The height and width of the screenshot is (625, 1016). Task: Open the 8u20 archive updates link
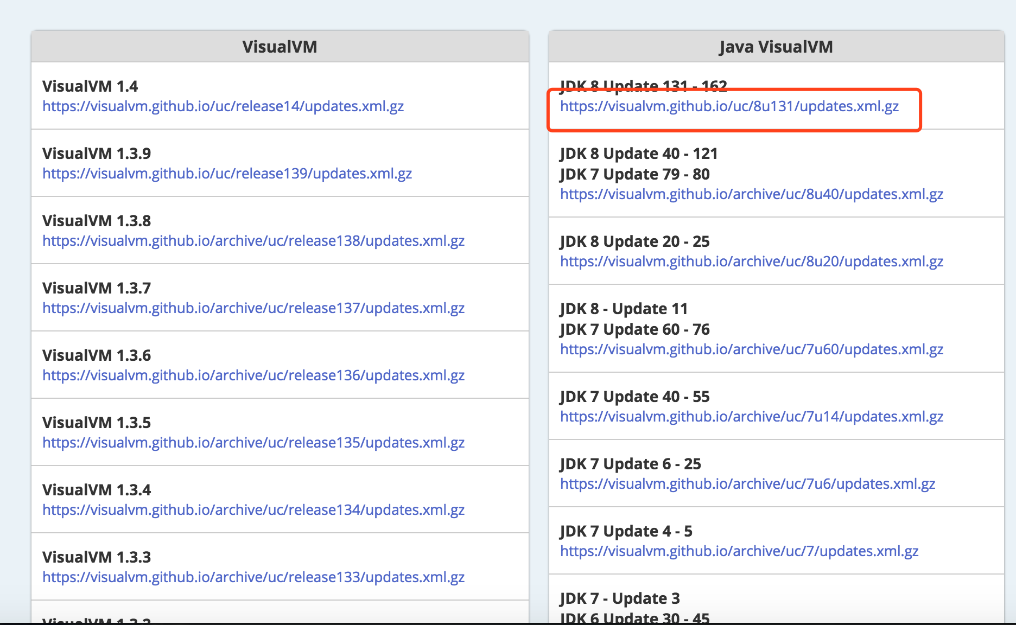[752, 262]
